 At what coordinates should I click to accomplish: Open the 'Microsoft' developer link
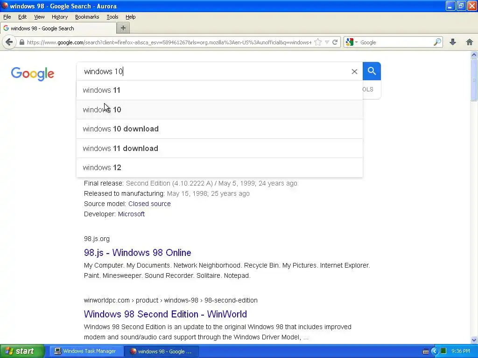[131, 214]
